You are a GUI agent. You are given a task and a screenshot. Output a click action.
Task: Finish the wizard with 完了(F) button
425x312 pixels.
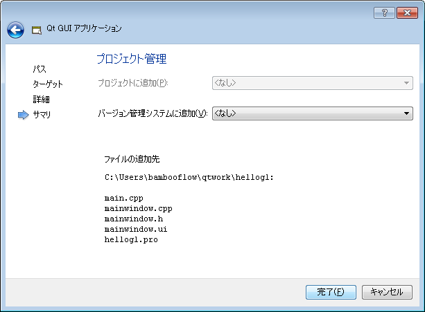[331, 292]
